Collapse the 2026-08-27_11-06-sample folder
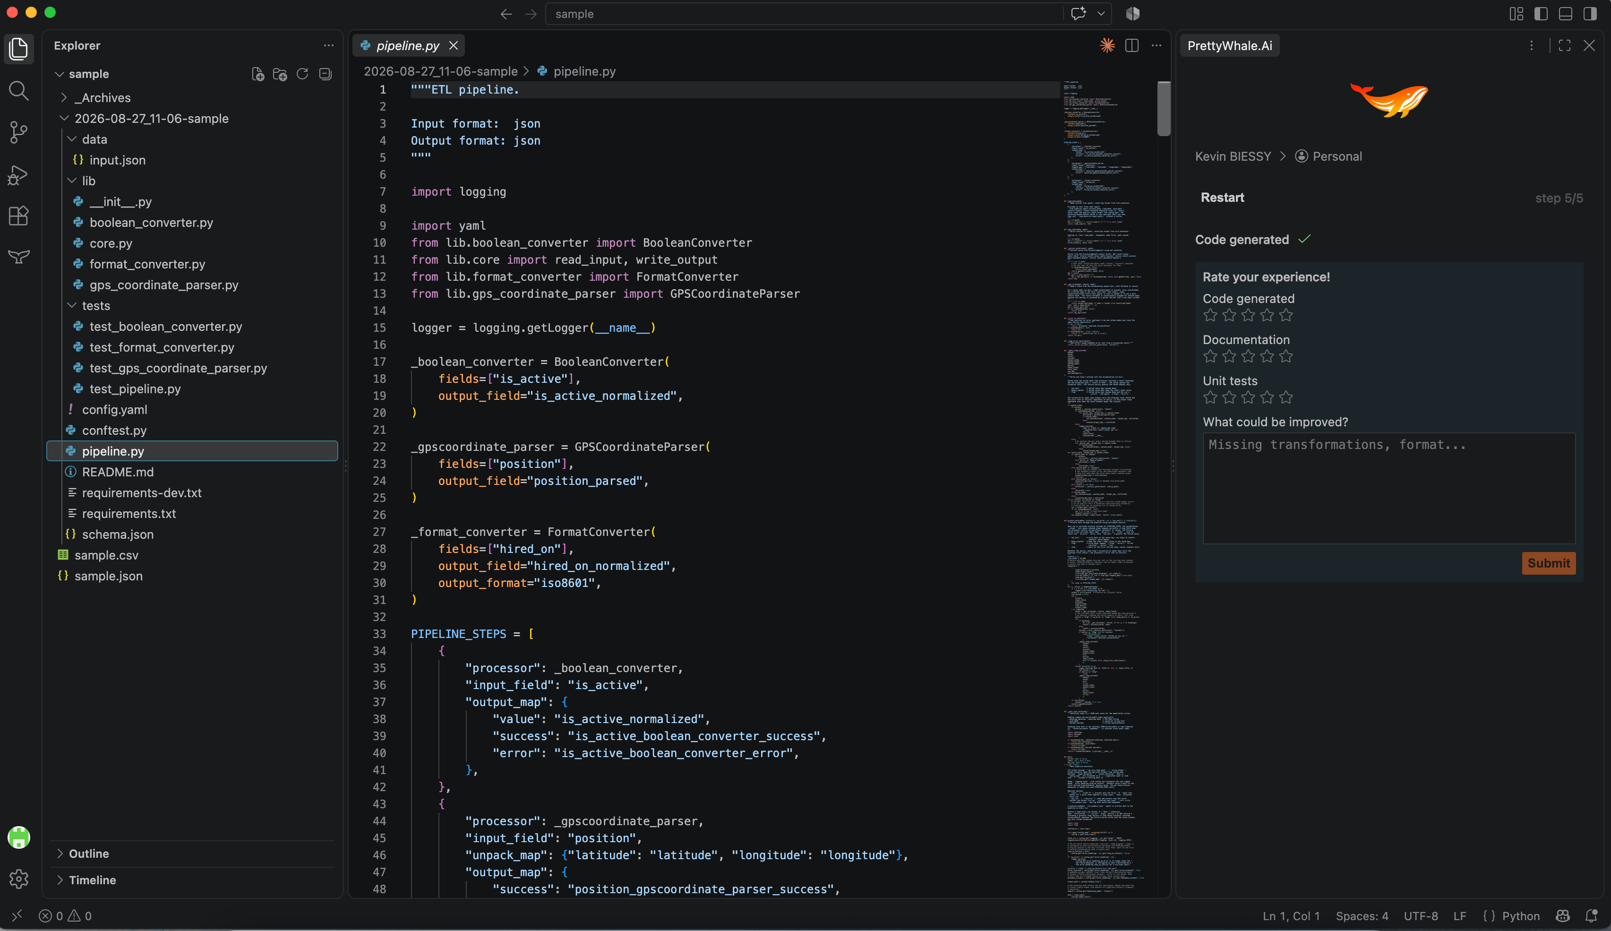Image resolution: width=1611 pixels, height=931 pixels. tap(151, 118)
